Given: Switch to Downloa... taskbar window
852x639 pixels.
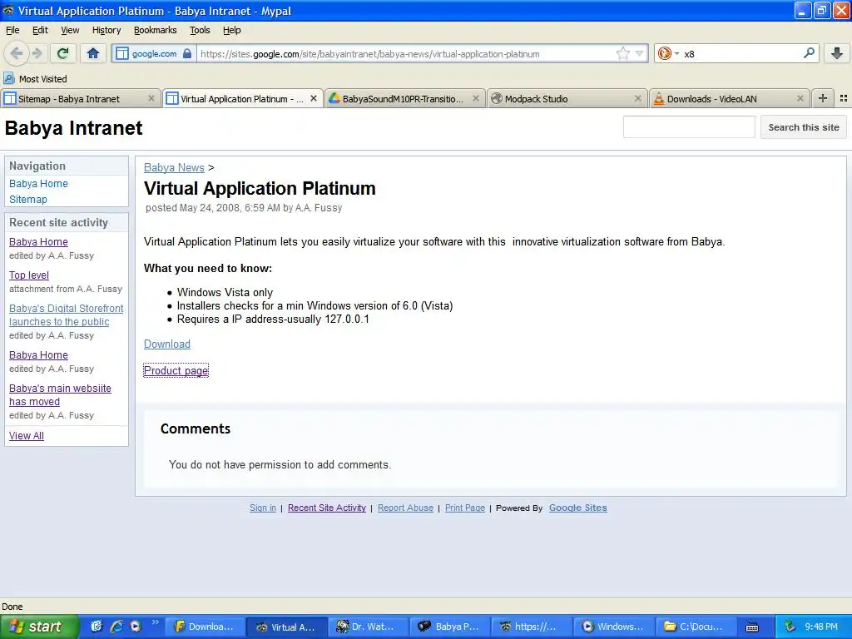Looking at the screenshot, I should pos(205,627).
